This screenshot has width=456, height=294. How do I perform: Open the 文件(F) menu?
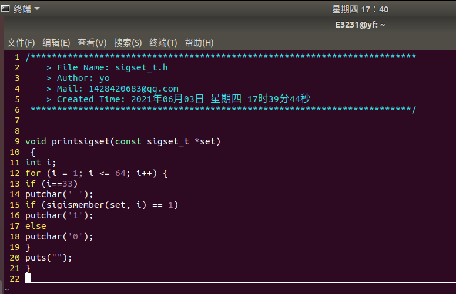coord(21,43)
